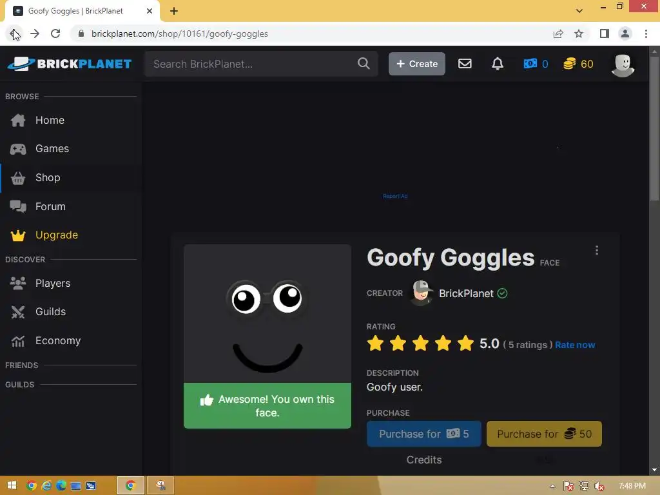
Task: Open the notifications bell
Action: 498,64
